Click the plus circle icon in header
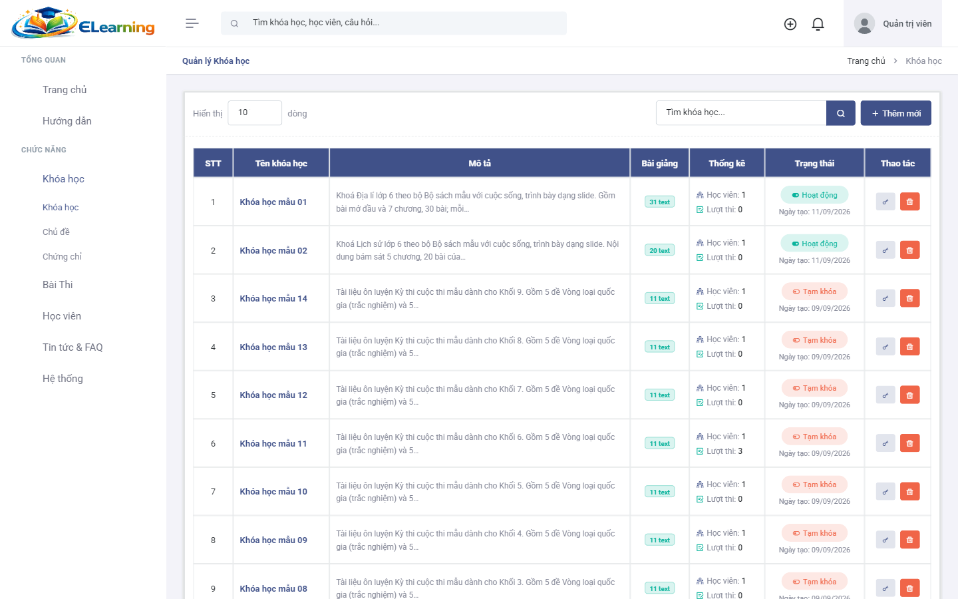 tap(790, 24)
